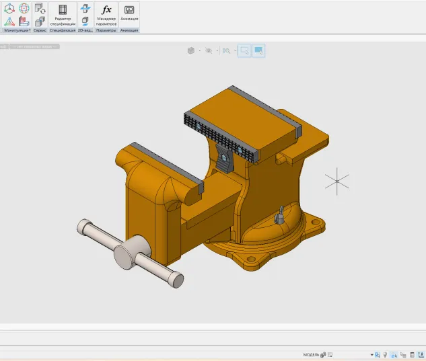Click the 2D-вид group label
The height and width of the screenshot is (361, 426).
(85, 30)
